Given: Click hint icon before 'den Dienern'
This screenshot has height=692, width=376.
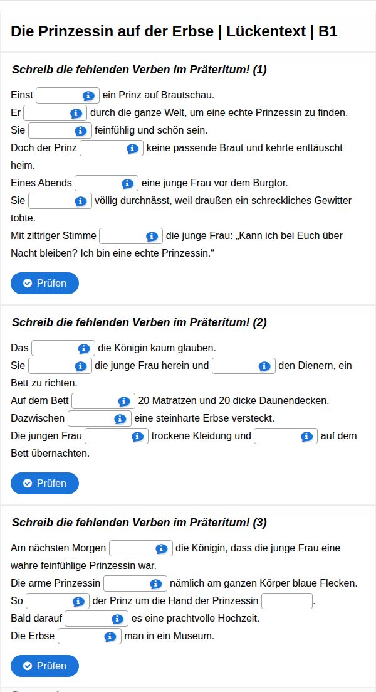Looking at the screenshot, I should 264,366.
